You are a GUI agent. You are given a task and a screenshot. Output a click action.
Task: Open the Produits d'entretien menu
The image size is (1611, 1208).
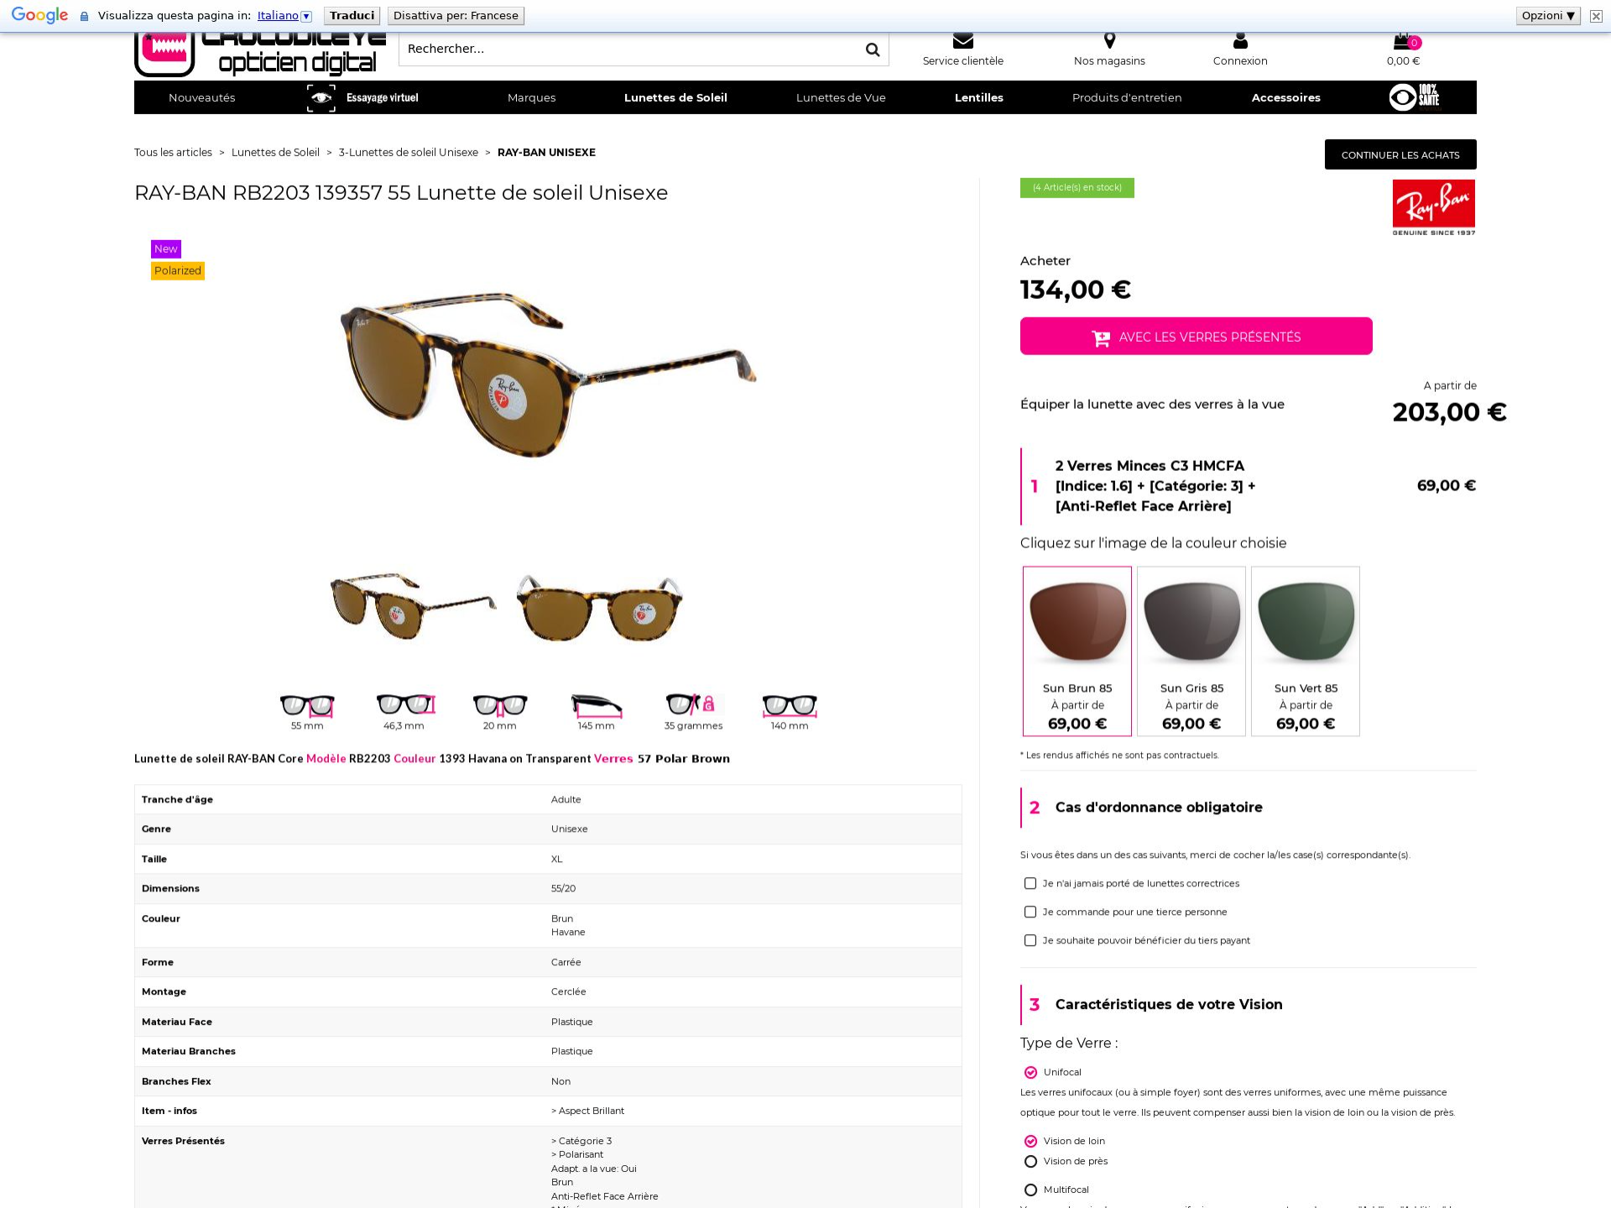click(x=1127, y=97)
